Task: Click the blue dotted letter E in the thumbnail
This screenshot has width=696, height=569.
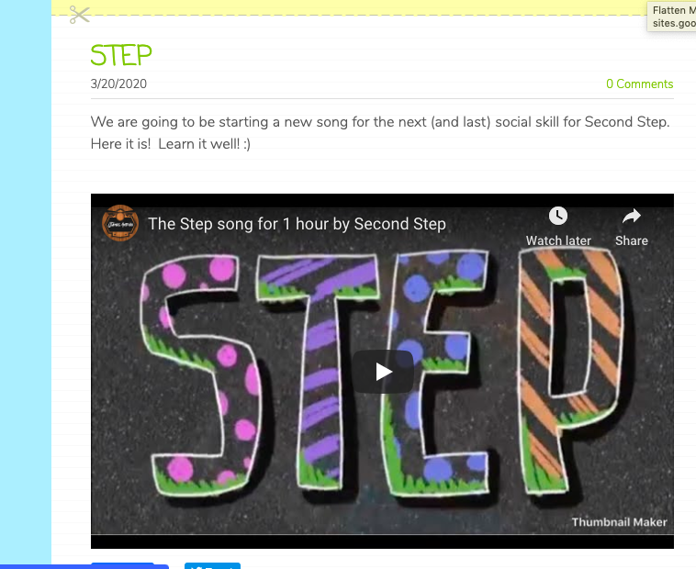Action: (437, 373)
